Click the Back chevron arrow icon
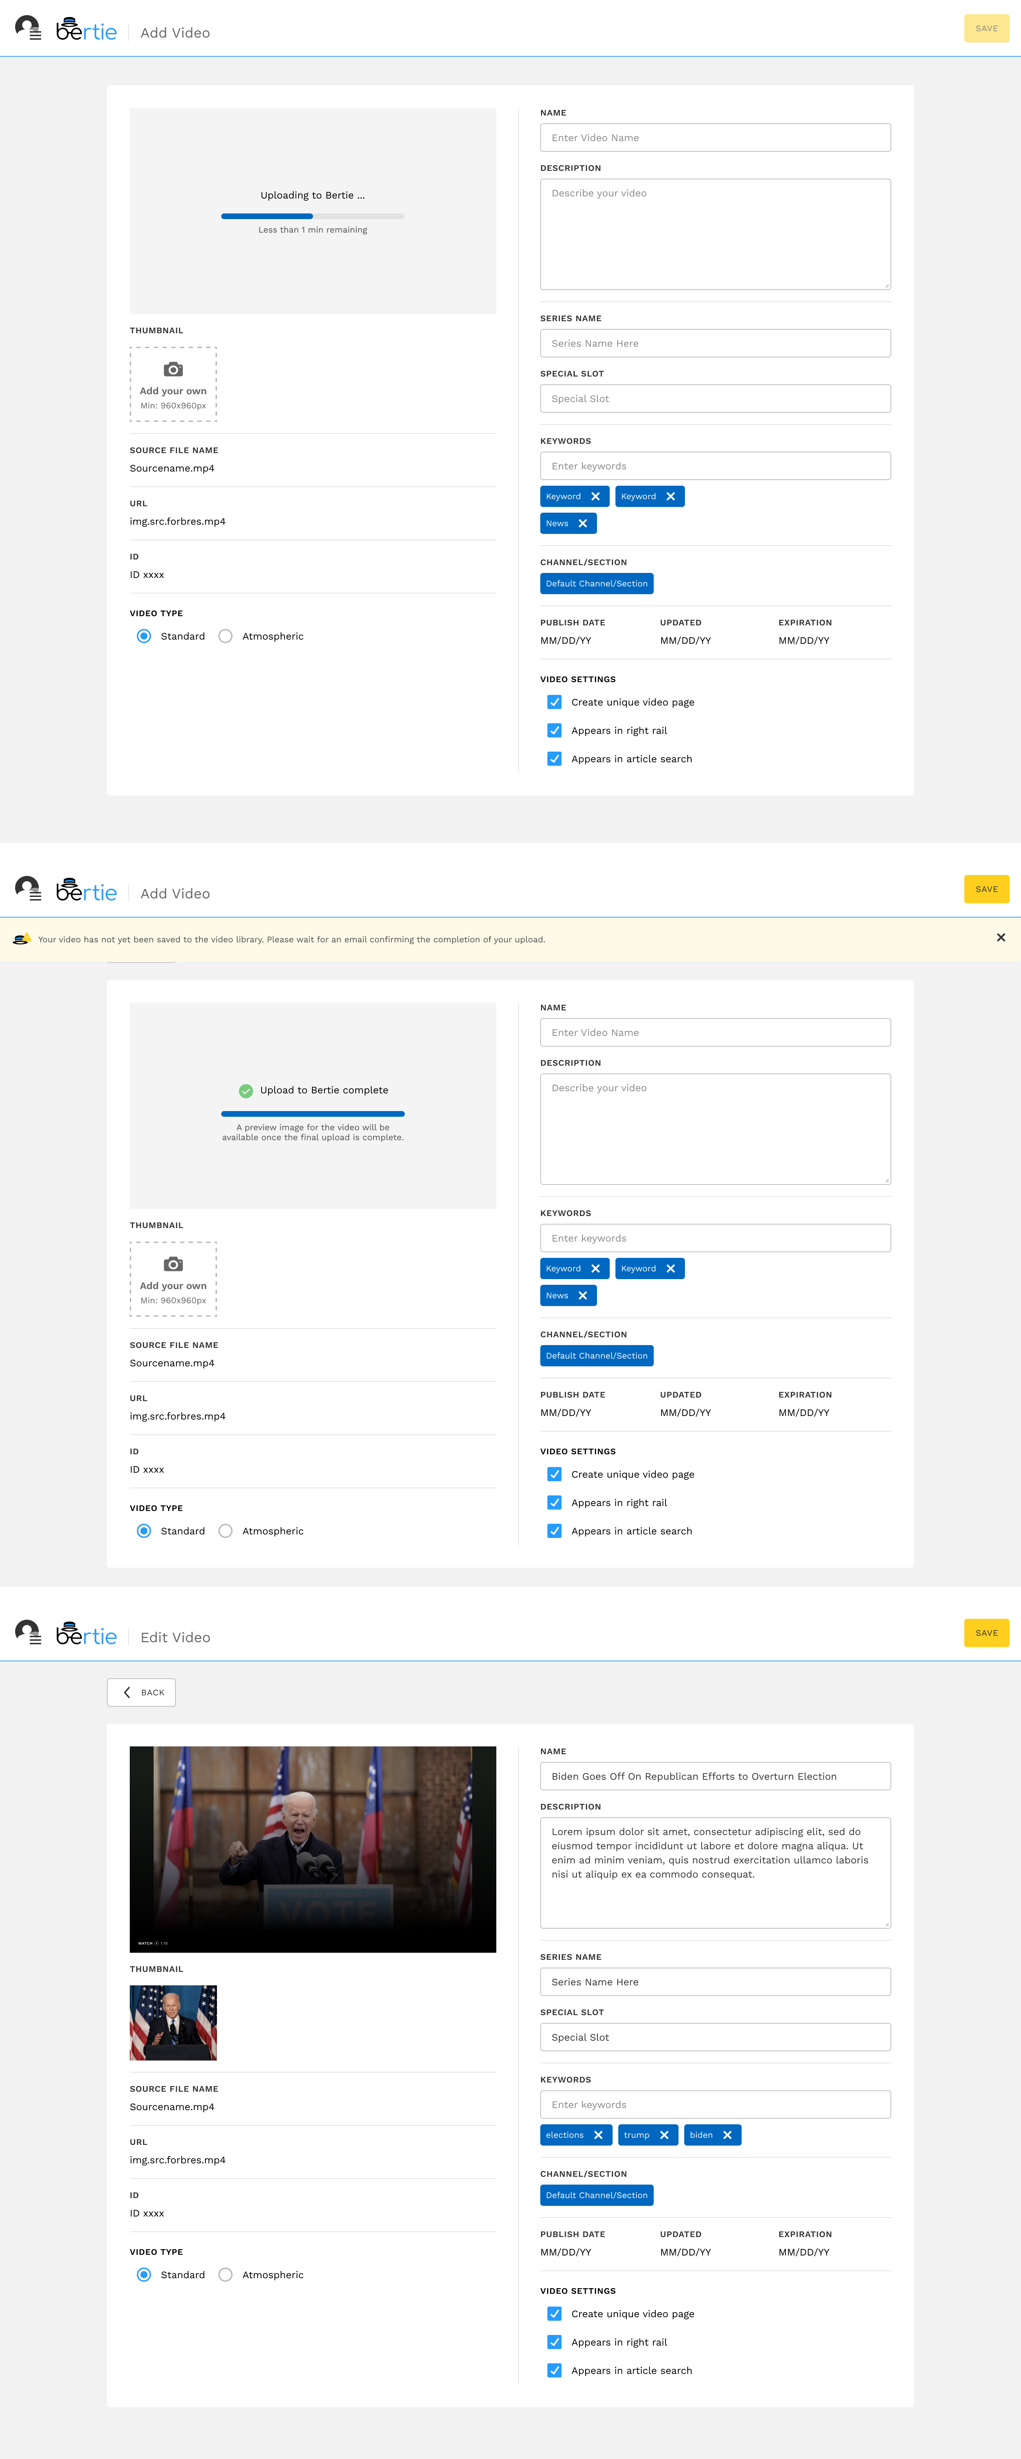 tap(127, 1693)
